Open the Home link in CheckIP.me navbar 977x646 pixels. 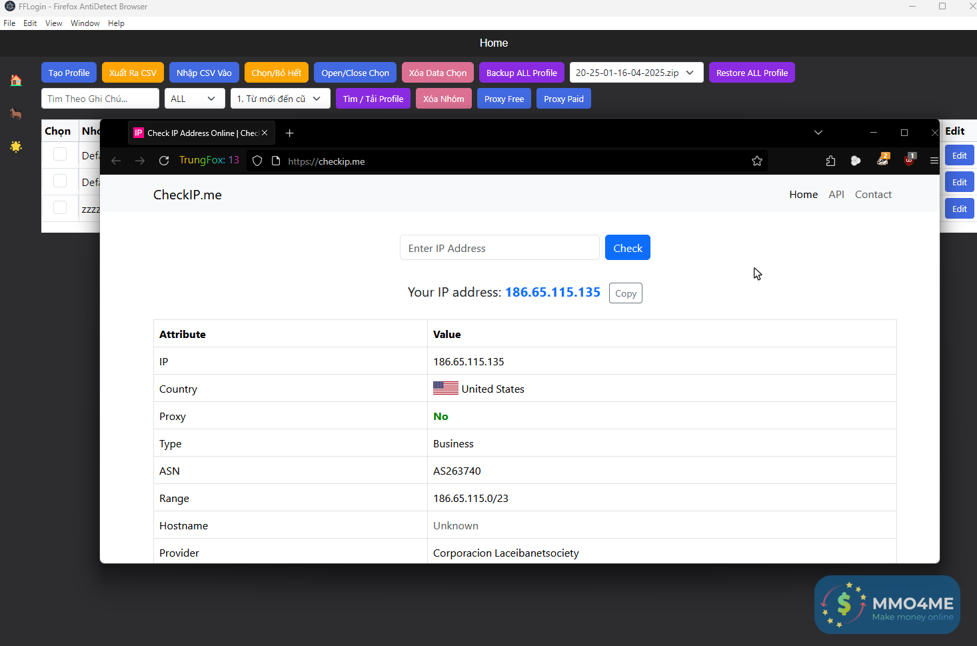(x=804, y=195)
